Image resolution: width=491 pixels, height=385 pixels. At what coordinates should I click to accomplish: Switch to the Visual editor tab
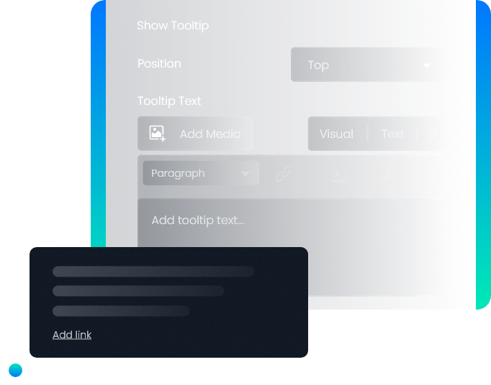tap(336, 134)
